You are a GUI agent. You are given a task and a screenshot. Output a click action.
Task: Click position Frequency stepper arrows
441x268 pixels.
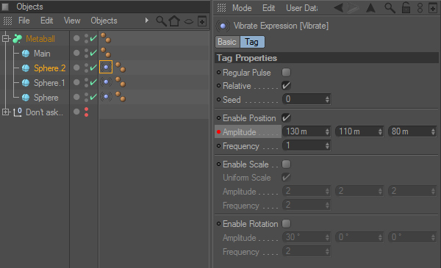[327, 145]
